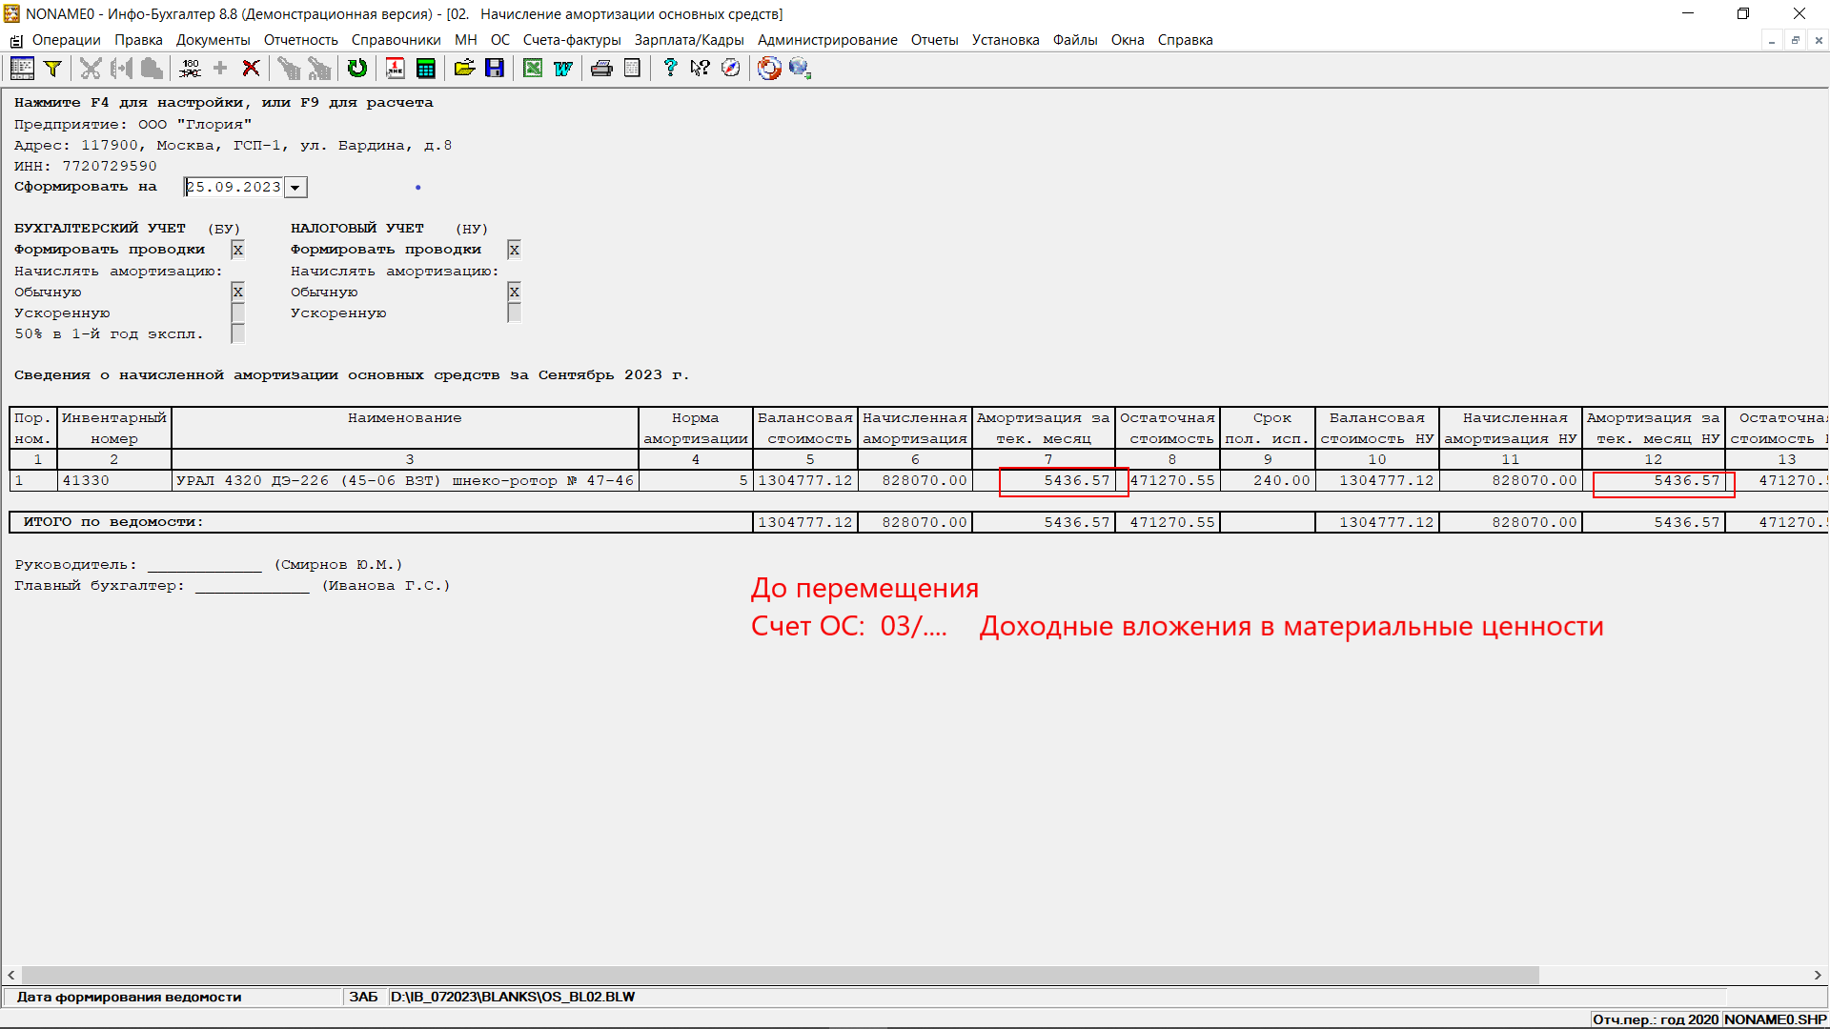1830x1029 pixels.
Task: Select inventory number cell 41330
Action: [114, 480]
